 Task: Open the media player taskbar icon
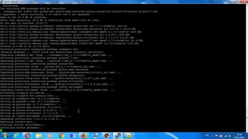pyautogui.click(x=50, y=136)
